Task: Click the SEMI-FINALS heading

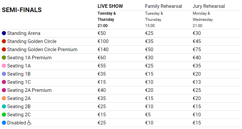Action: [x=21, y=10]
